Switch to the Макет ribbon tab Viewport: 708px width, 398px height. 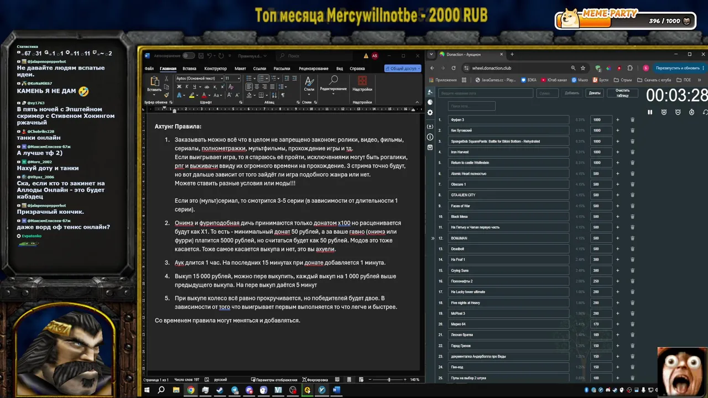[x=240, y=69]
